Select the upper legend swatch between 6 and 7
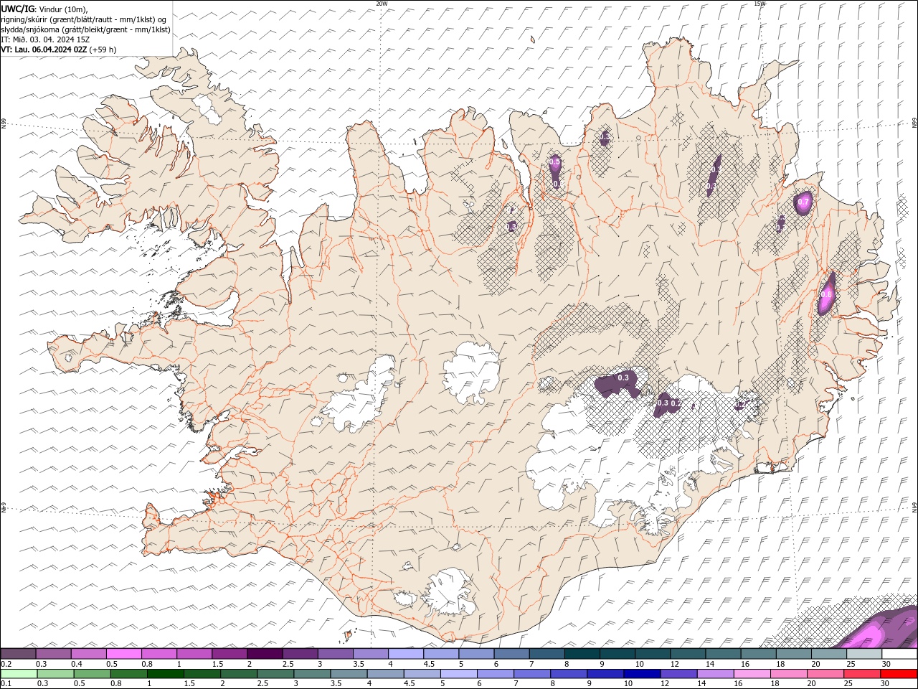Screen dimensions: 918x689 (x=511, y=654)
